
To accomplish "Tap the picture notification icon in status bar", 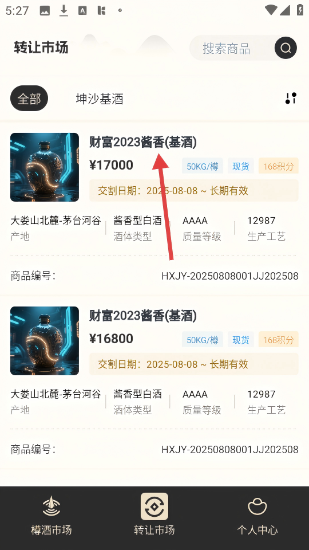I will (45, 10).
